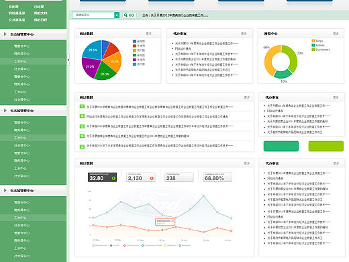The height and width of the screenshot is (262, 349).
Task: Select the 68.80% stat card
Action: 217,177
